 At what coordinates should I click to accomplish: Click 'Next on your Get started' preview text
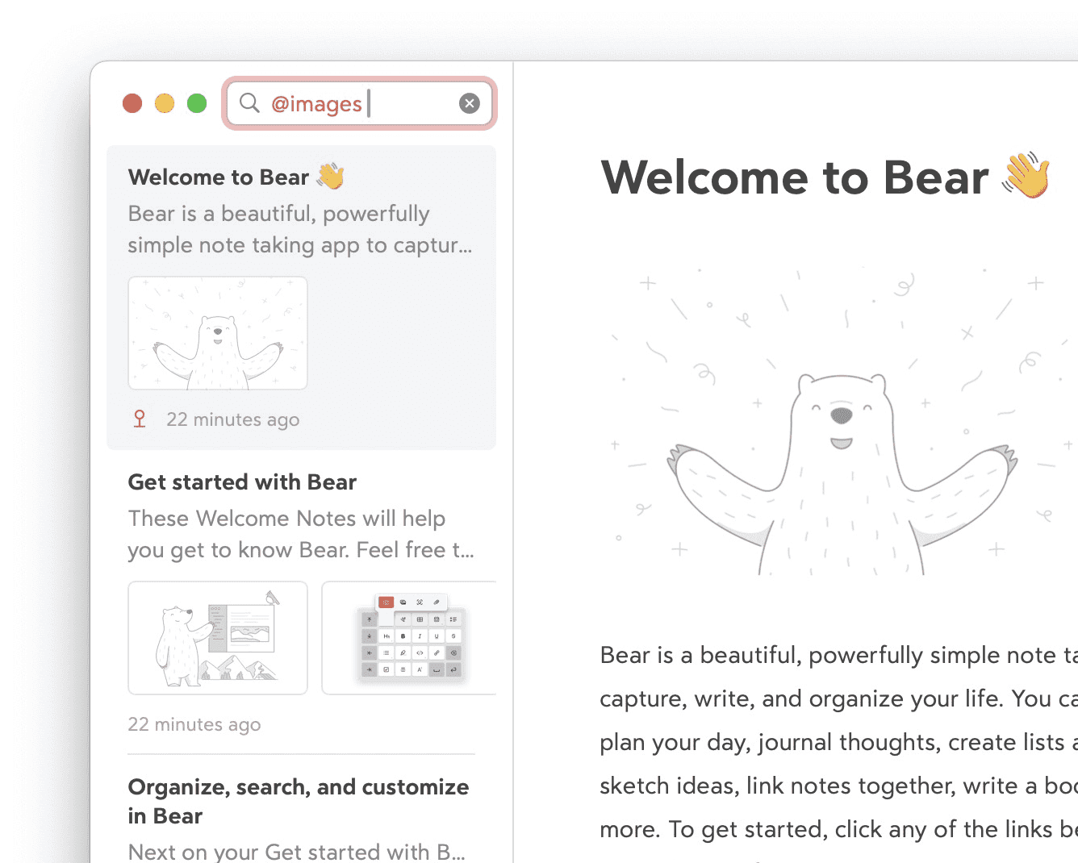click(296, 852)
